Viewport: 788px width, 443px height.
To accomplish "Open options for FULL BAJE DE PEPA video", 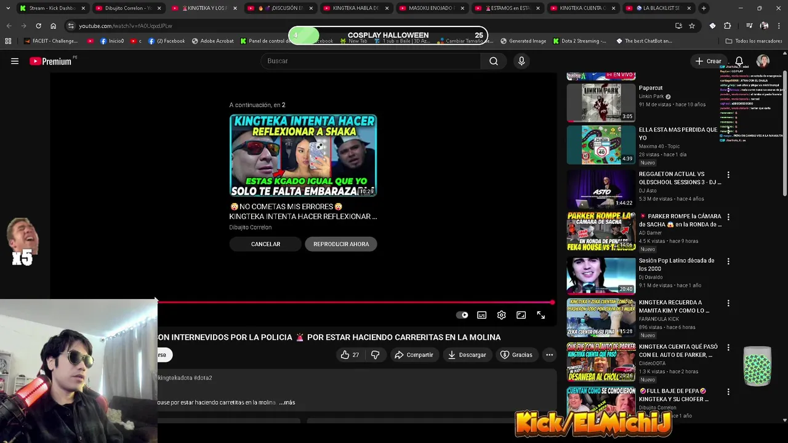I will [x=728, y=392].
